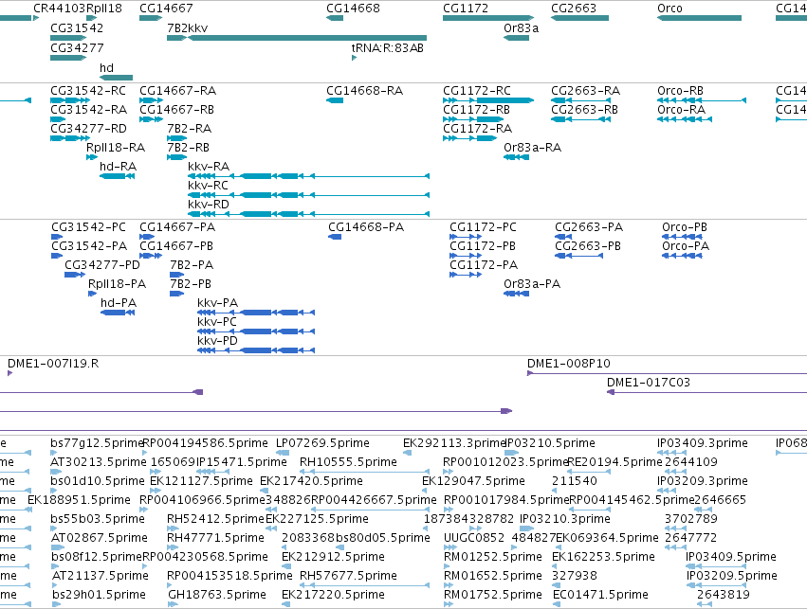807x609 pixels.
Task: Select the Orco-PA protein label
Action: click(x=686, y=246)
